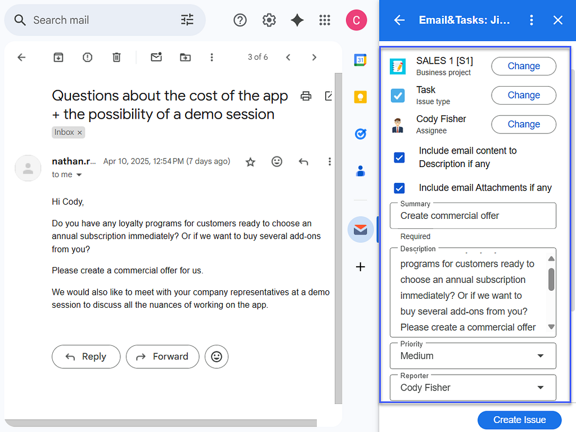576x432 pixels.
Task: Toggle Include email content to Description
Action: [399, 157]
